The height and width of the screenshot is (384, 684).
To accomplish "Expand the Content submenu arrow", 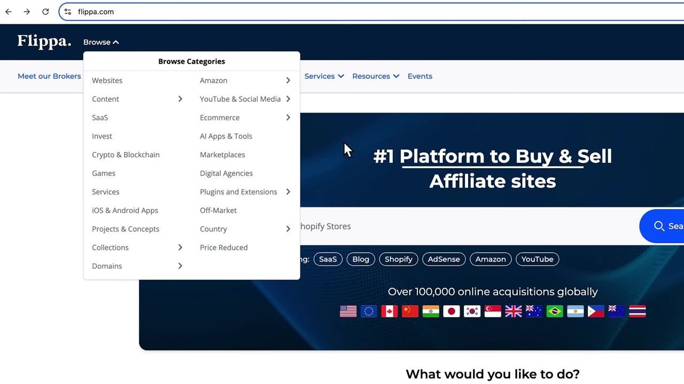I will [180, 99].
